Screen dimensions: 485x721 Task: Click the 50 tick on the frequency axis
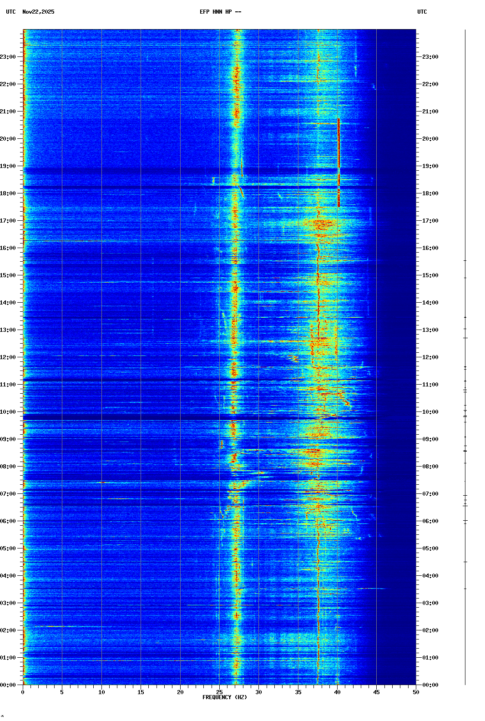point(416,692)
